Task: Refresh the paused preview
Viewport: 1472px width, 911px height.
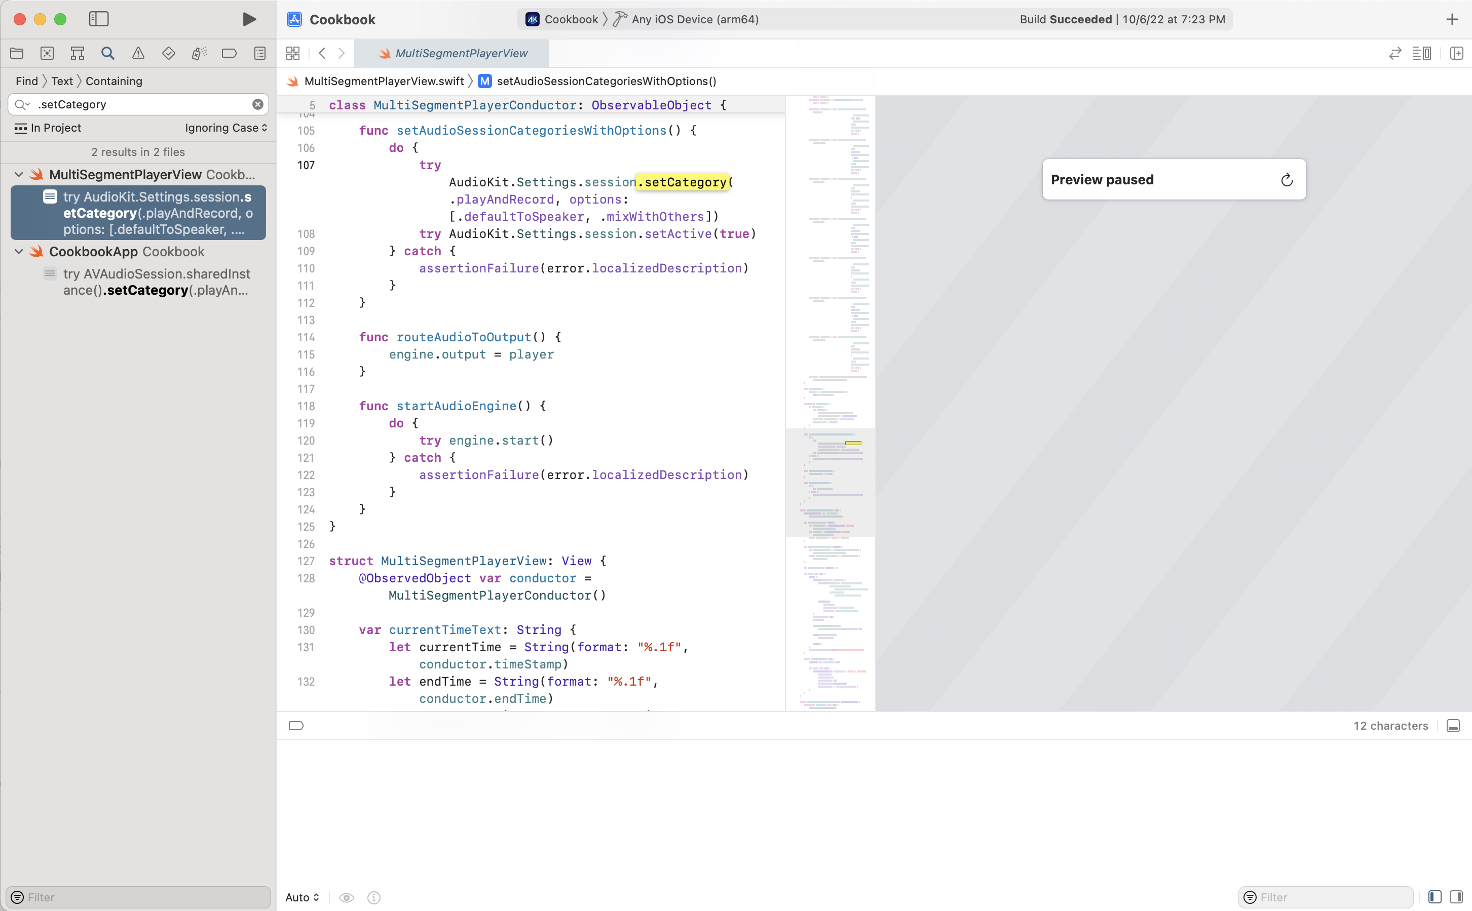Action: coord(1287,180)
